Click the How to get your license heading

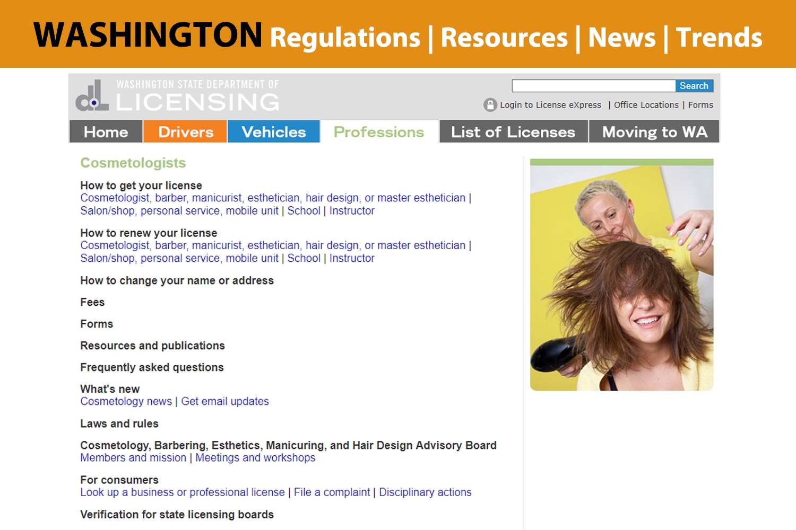pyautogui.click(x=141, y=185)
